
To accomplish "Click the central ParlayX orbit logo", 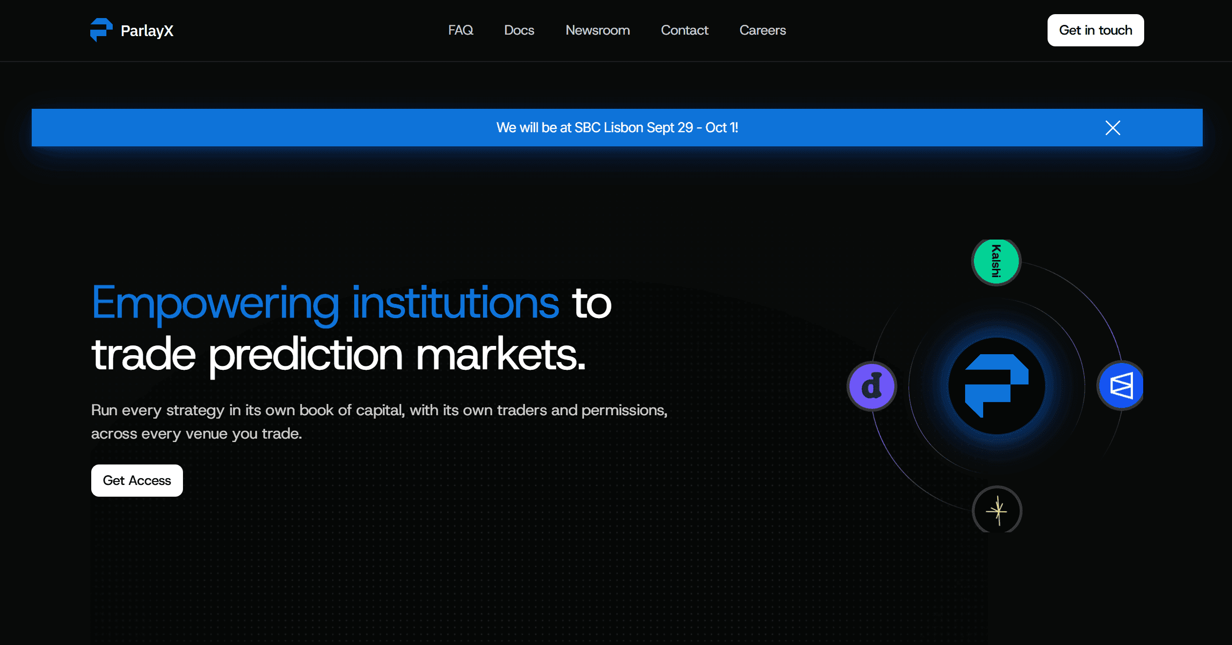I will click(996, 386).
